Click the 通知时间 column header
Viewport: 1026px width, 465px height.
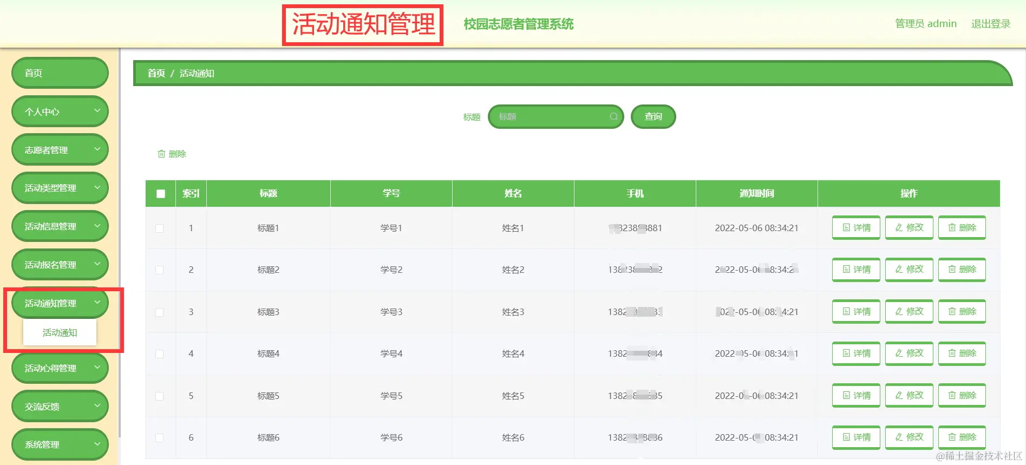pos(757,193)
